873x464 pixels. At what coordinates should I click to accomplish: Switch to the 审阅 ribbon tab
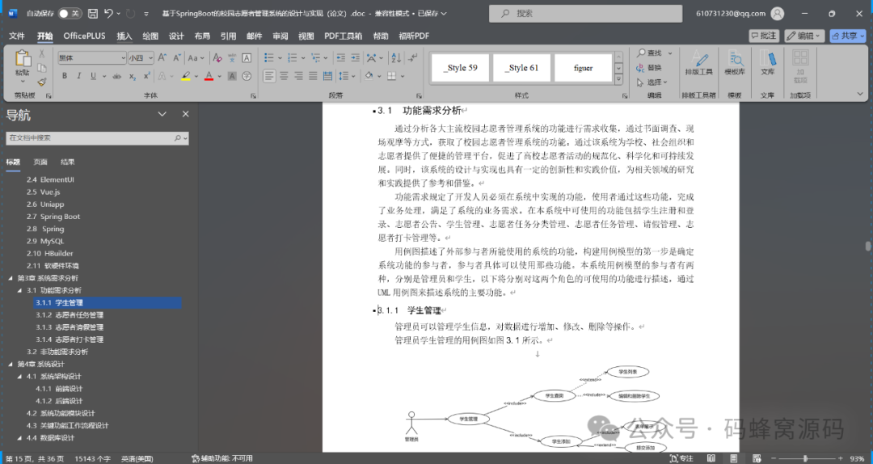click(x=280, y=36)
